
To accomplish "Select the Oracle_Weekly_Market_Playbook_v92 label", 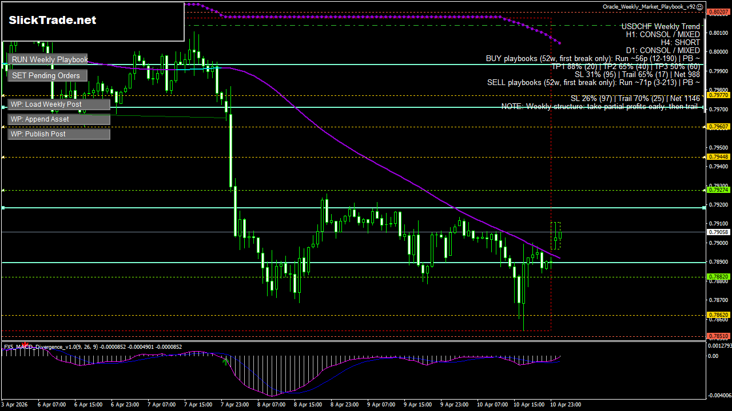I will click(649, 7).
